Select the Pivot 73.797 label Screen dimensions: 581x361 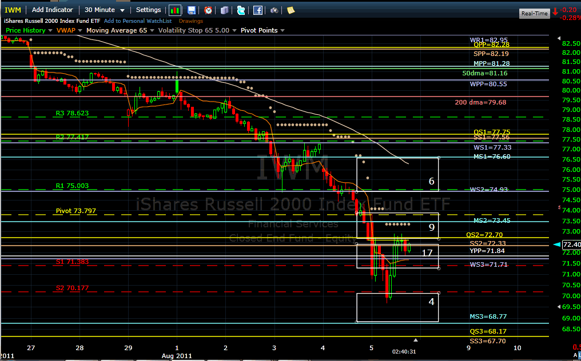[x=75, y=211]
